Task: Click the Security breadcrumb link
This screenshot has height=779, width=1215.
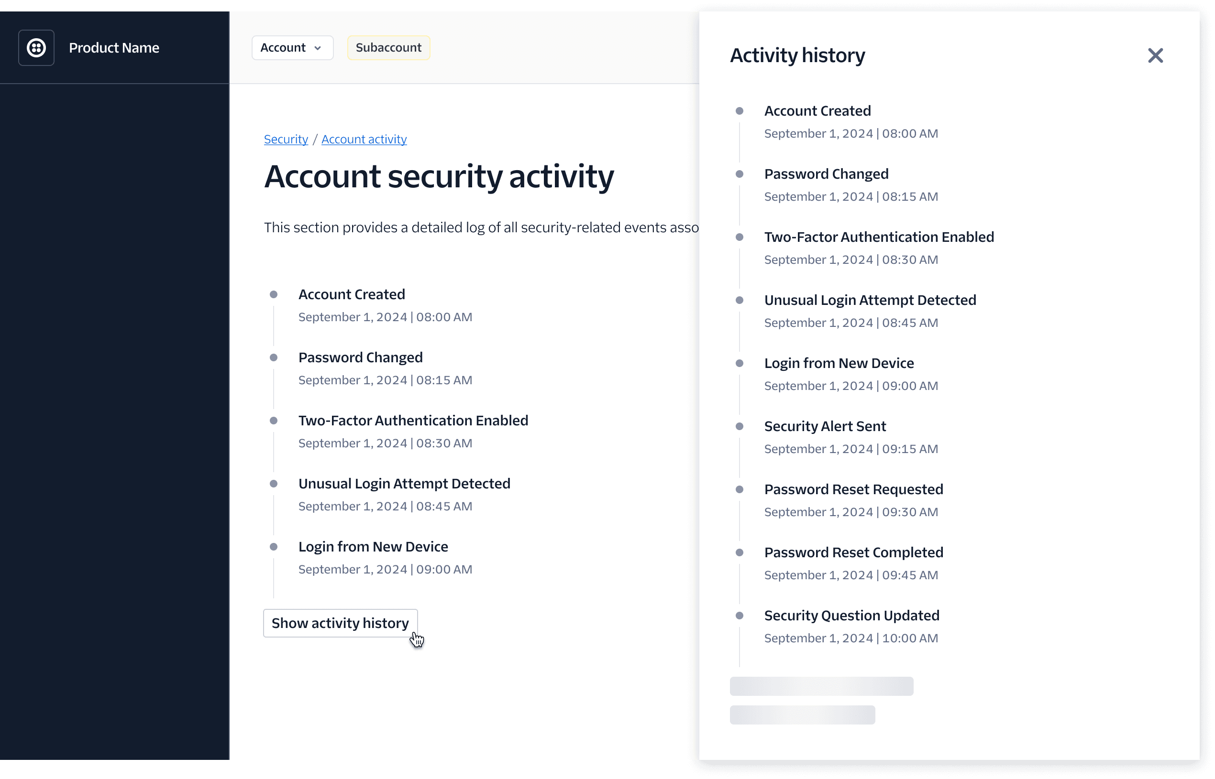Action: 286,139
